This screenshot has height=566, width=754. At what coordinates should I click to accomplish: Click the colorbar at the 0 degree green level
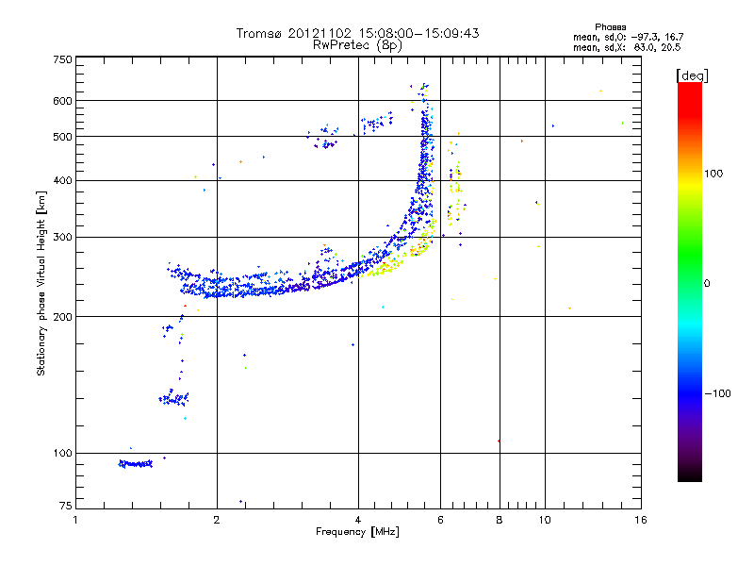tap(690, 283)
